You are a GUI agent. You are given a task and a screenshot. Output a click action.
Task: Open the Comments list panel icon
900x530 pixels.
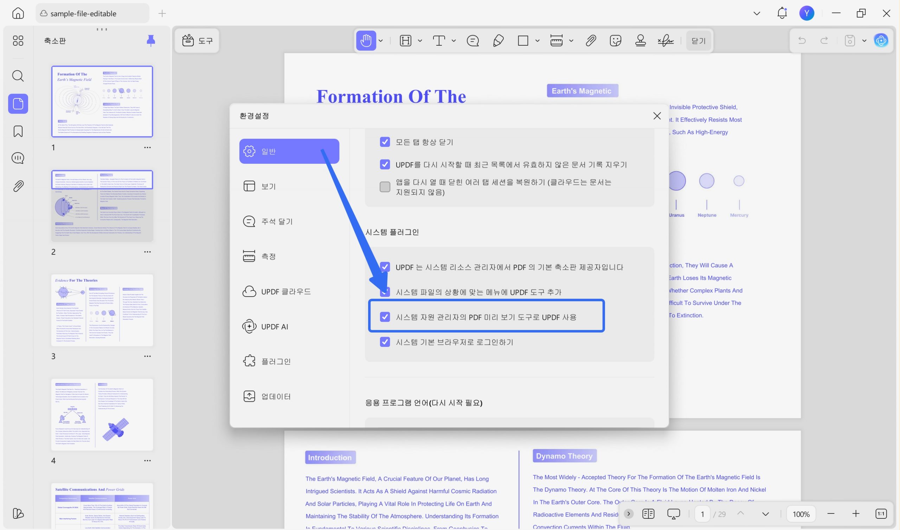coord(18,158)
